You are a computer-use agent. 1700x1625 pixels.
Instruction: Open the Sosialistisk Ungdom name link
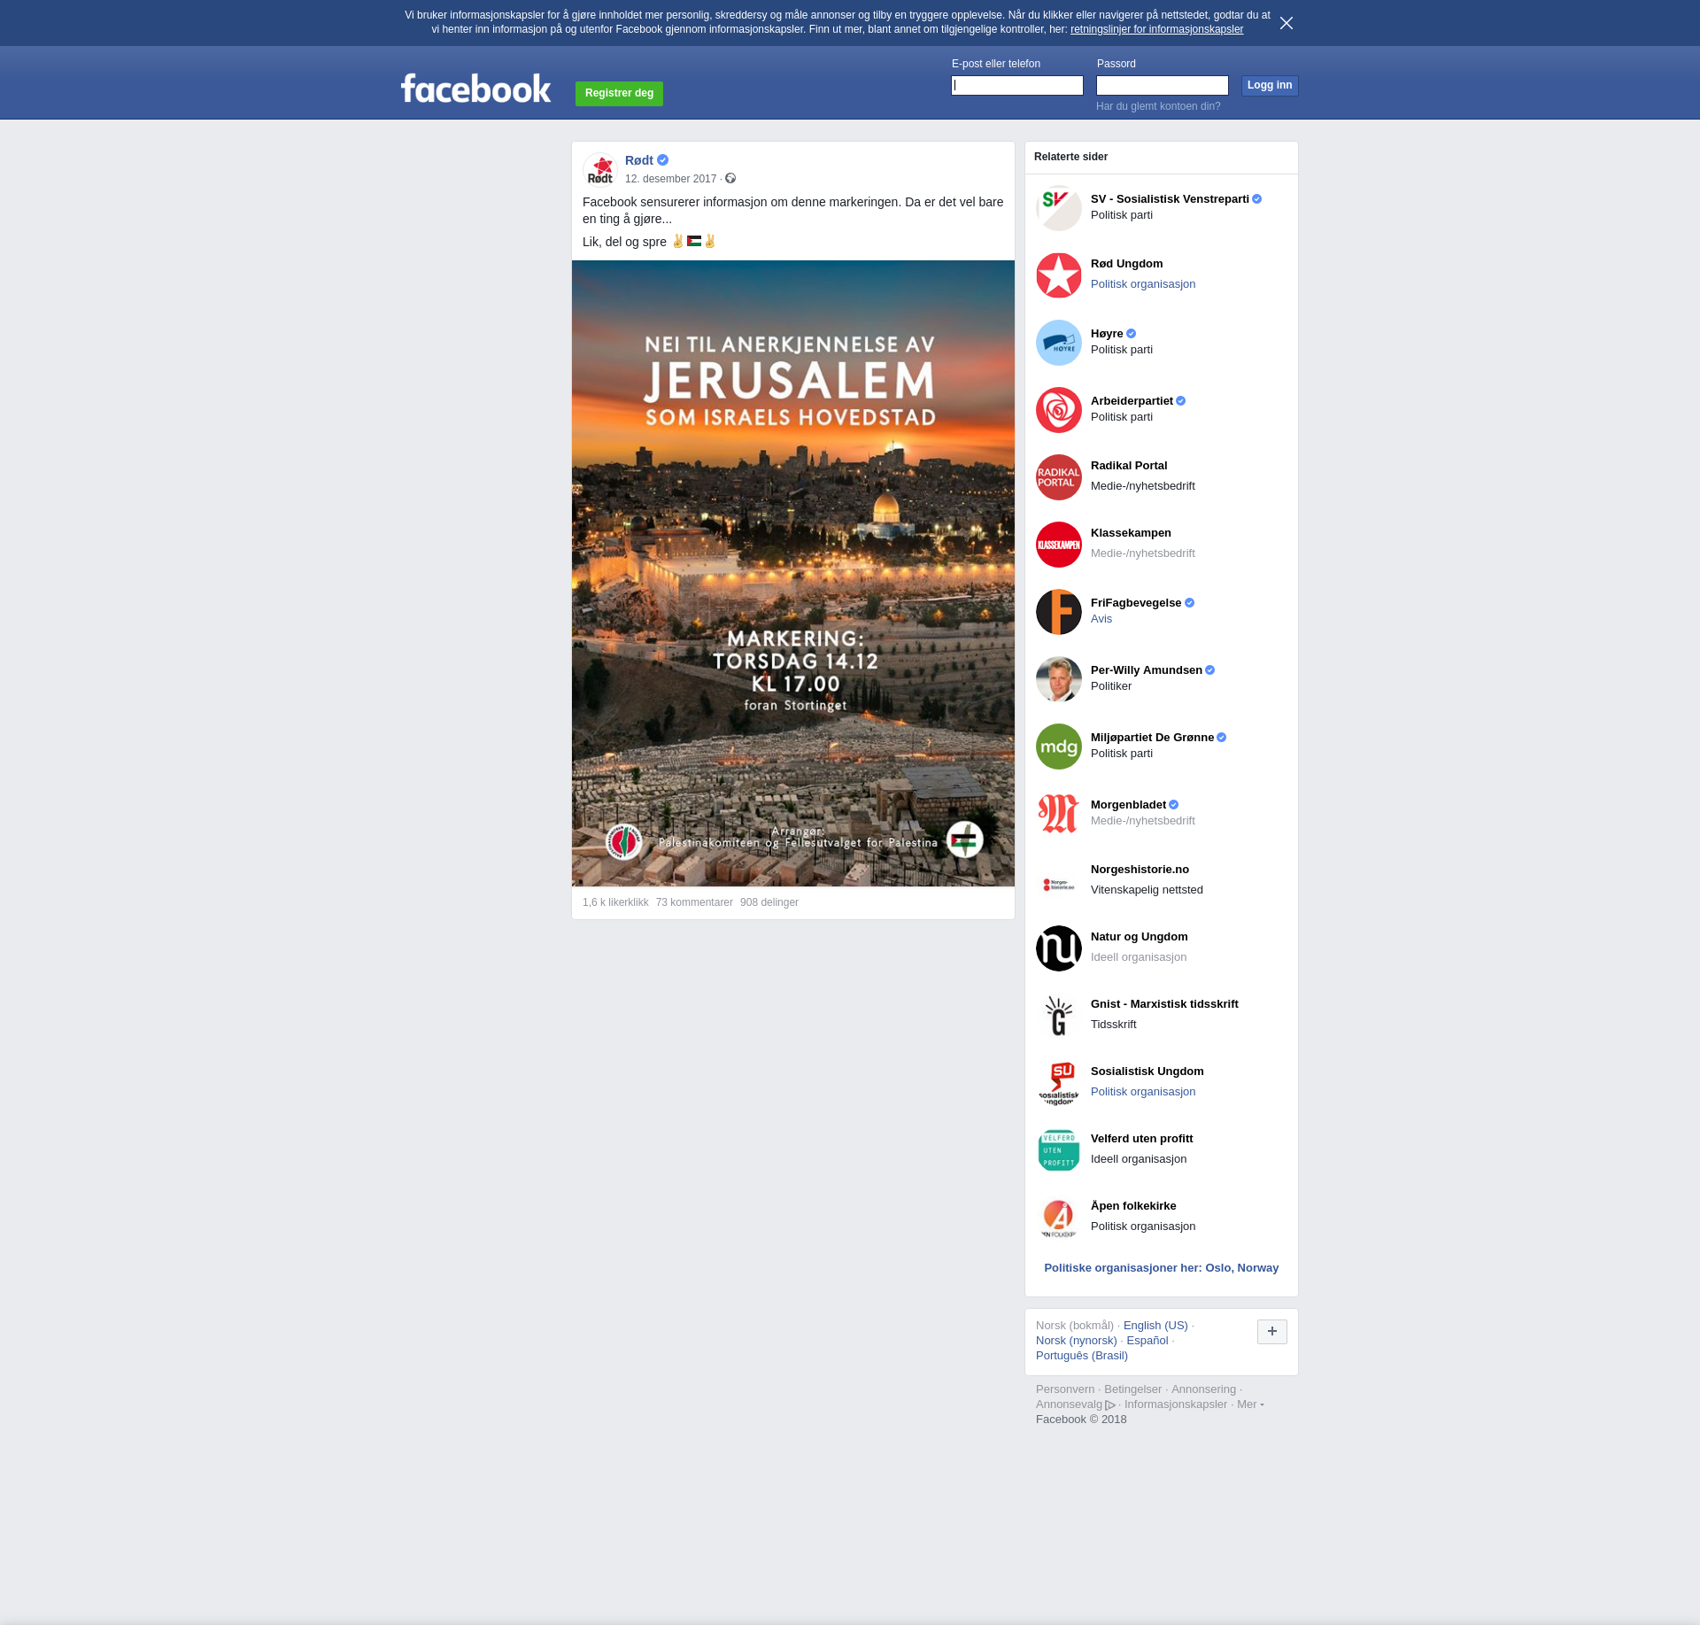tap(1147, 1072)
